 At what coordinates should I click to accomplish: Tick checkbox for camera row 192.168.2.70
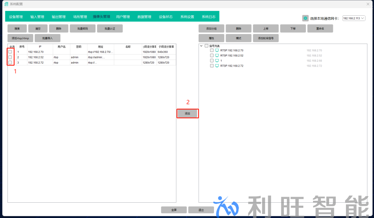pos(10,52)
